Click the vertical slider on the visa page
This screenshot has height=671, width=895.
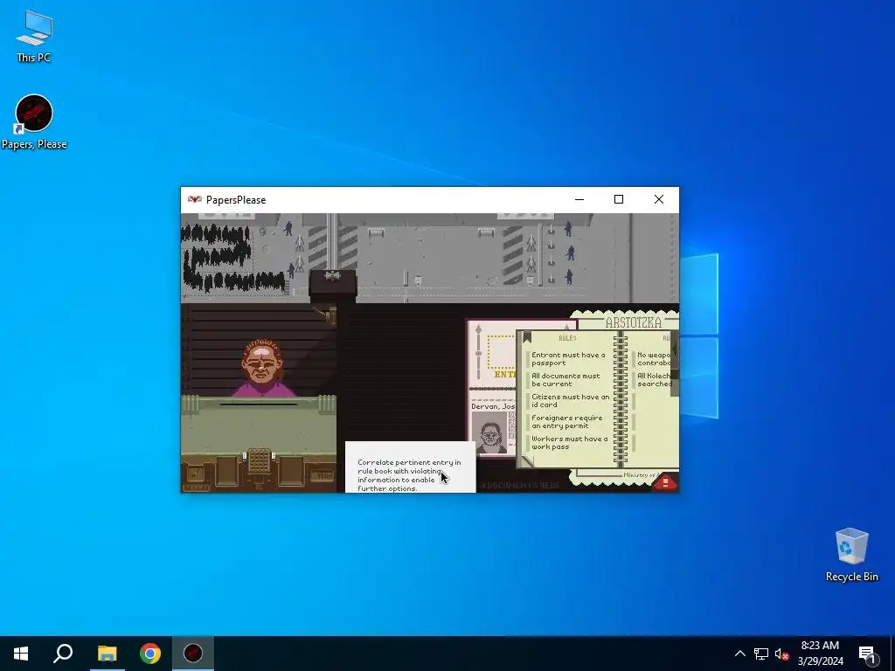coord(478,349)
